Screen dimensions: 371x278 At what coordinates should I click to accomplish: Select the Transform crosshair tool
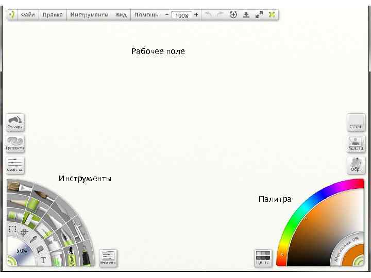[24, 233]
